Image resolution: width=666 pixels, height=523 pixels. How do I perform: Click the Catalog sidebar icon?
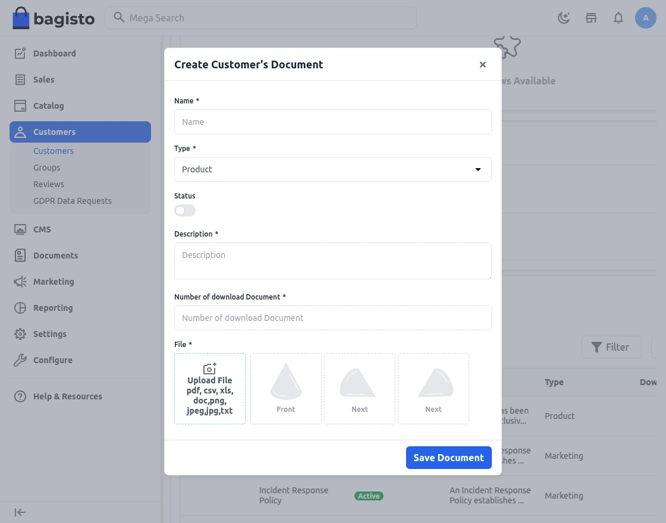[x=20, y=106]
